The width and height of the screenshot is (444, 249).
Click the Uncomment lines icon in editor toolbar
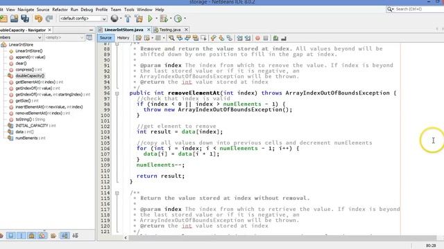[x=284, y=38]
